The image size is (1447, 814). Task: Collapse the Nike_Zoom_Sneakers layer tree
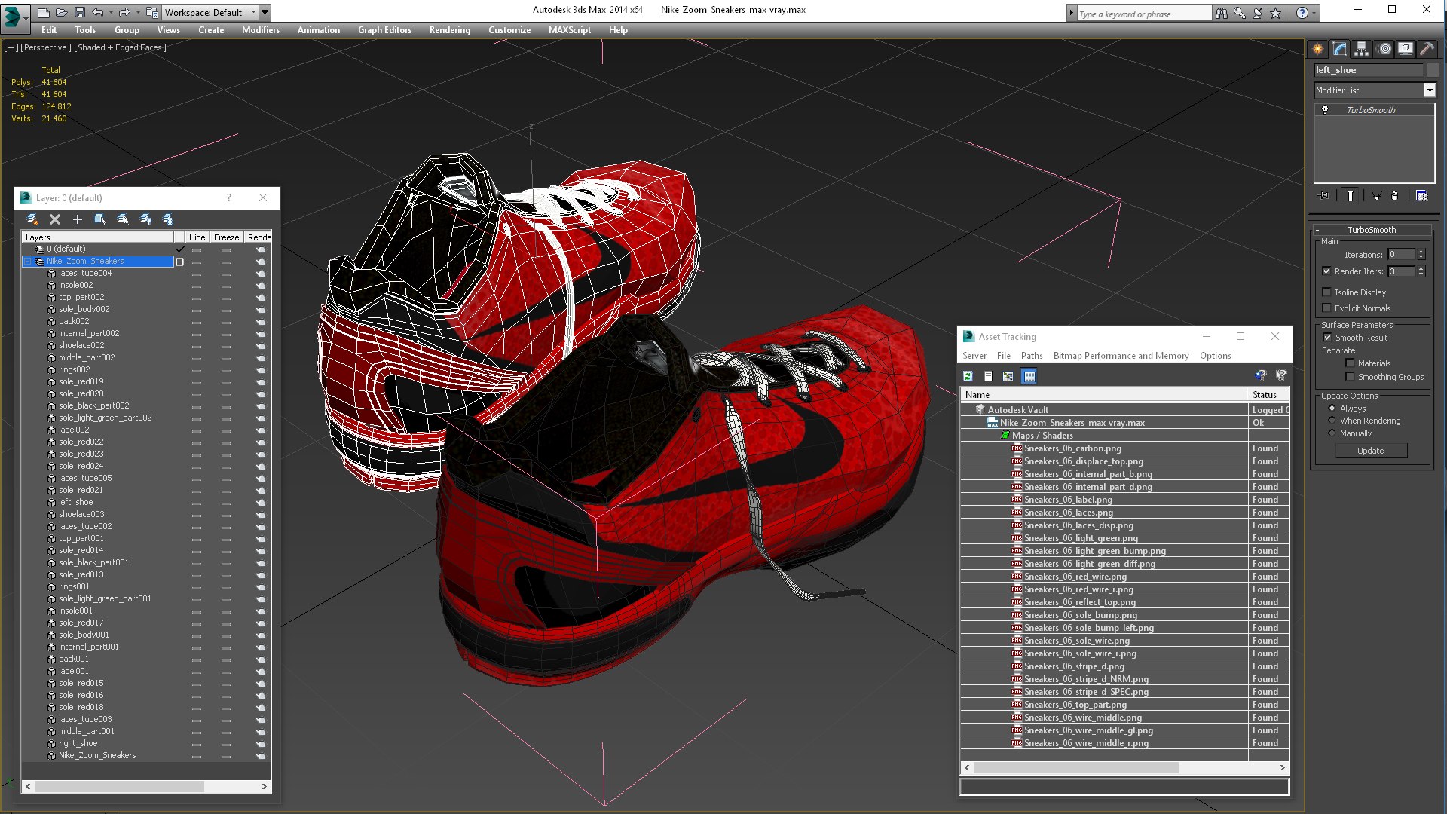pos(28,262)
